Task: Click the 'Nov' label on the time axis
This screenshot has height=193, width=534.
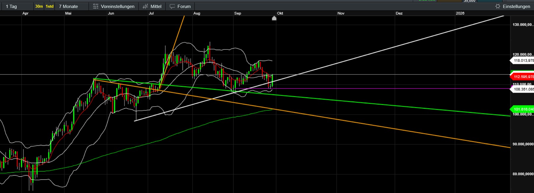Action: point(341,13)
